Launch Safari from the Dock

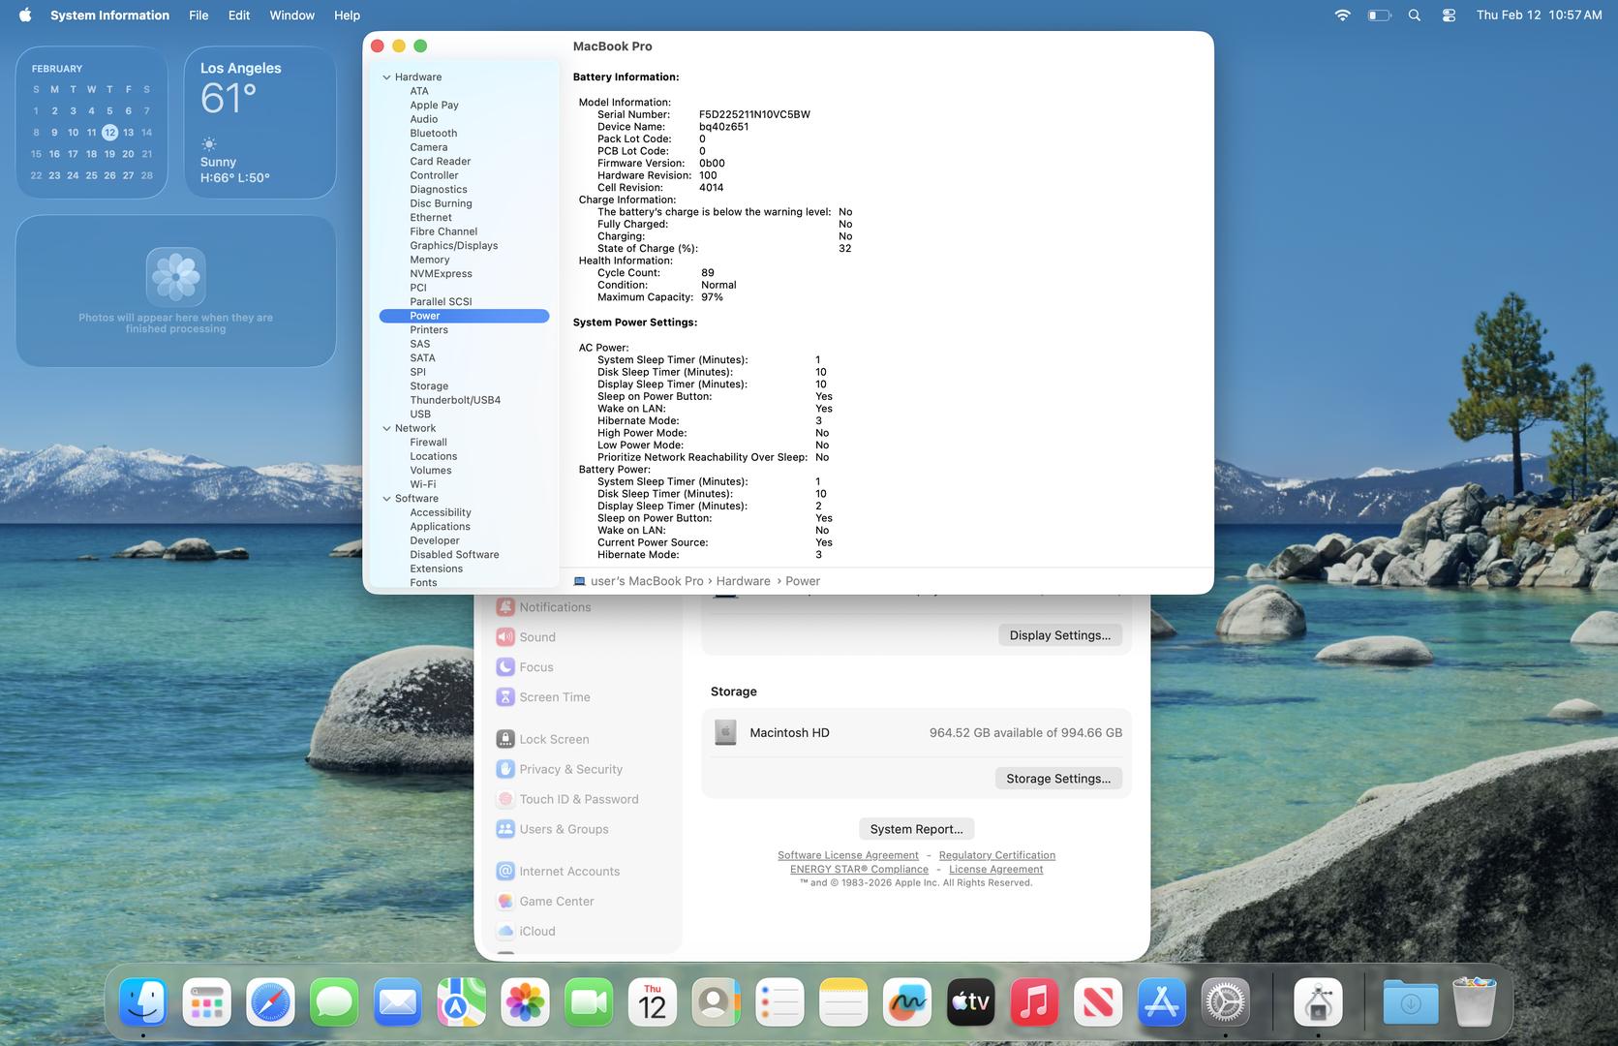tap(270, 1002)
